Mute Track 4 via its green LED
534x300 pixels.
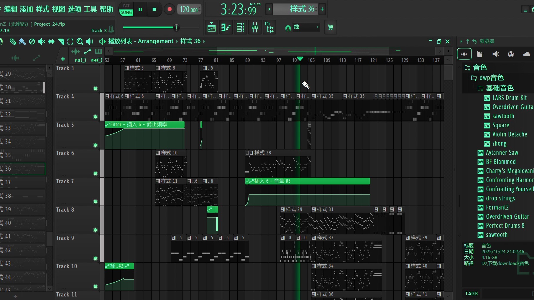(95, 117)
